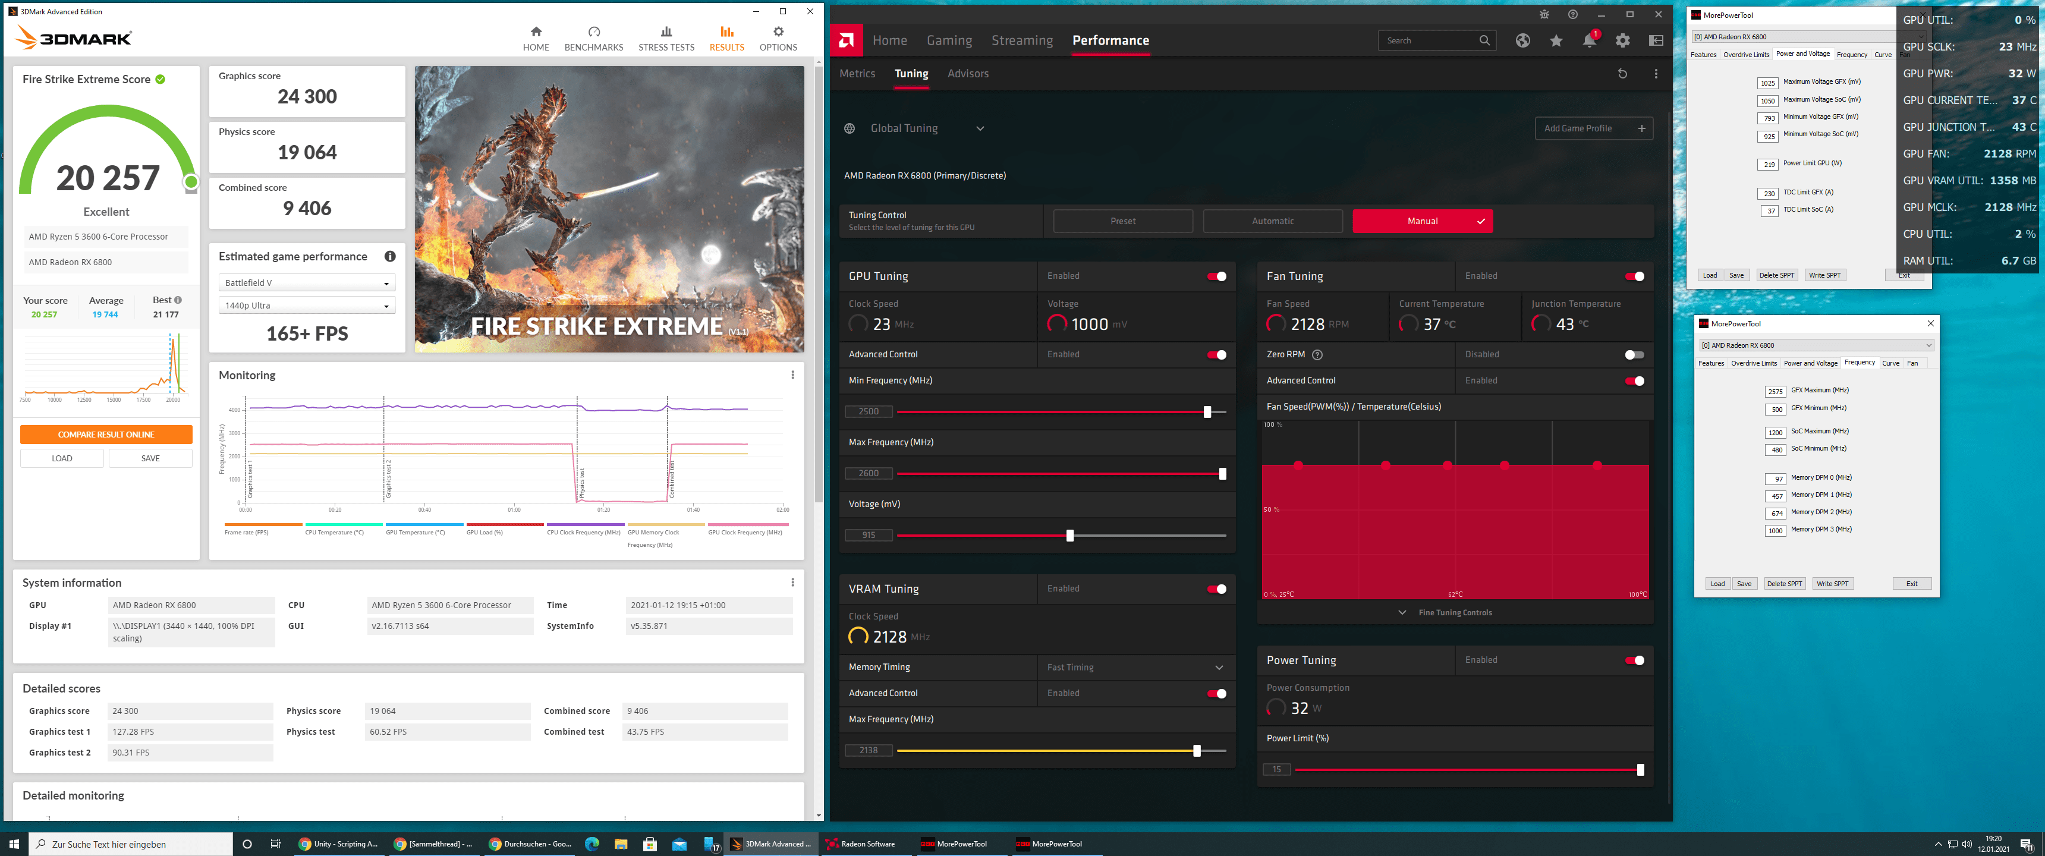The height and width of the screenshot is (856, 2045).
Task: Open the 3DMark Results icon
Action: click(x=726, y=32)
